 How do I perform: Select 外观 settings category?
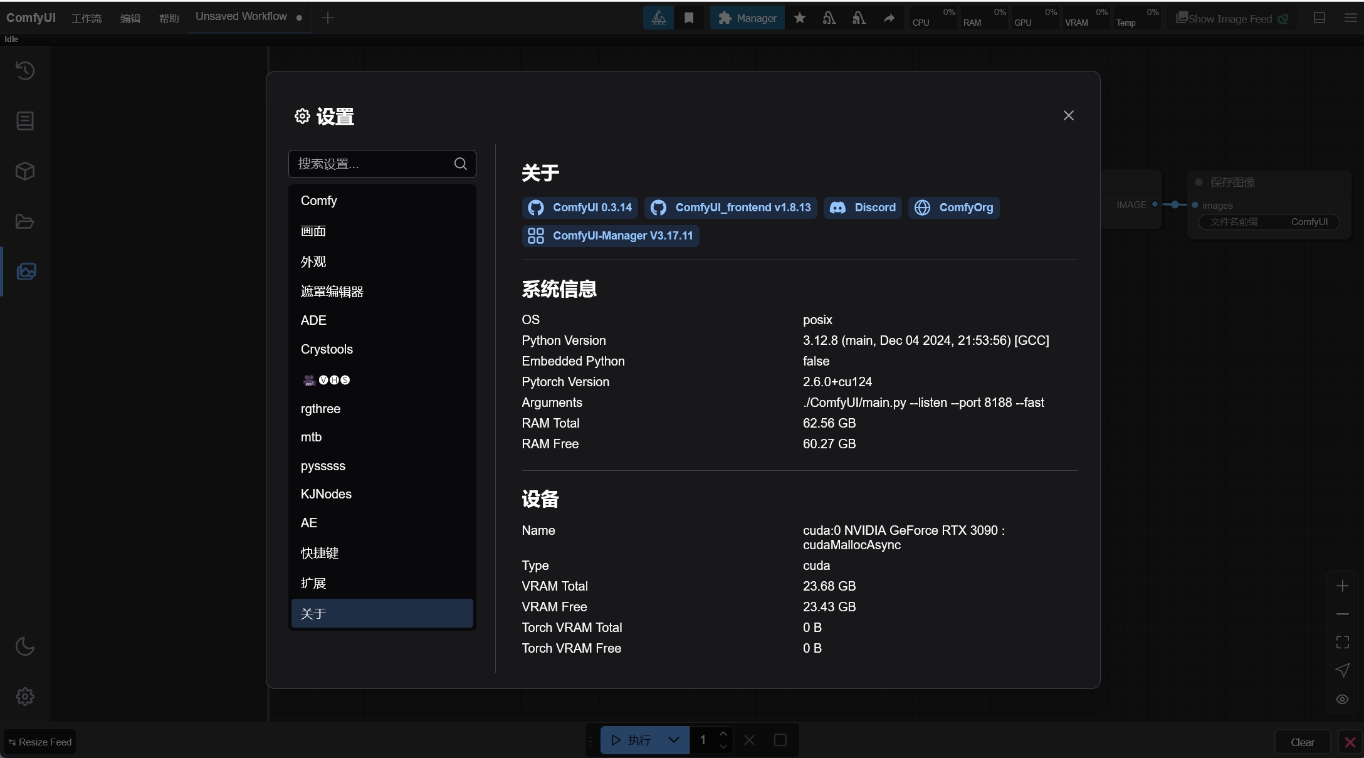(x=382, y=261)
